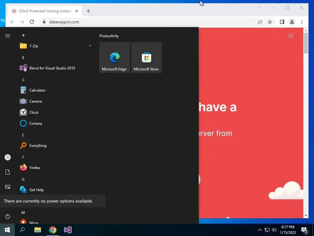314x236 pixels.
Task: Open Visual Studio from the taskbar
Action: coord(68,230)
